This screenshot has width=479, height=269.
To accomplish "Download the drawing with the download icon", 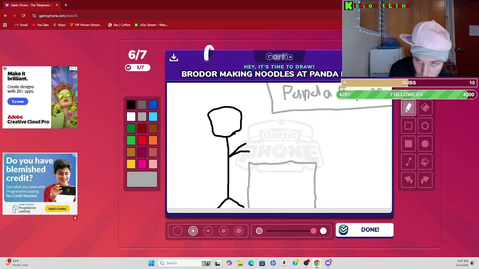I will pyautogui.click(x=174, y=58).
